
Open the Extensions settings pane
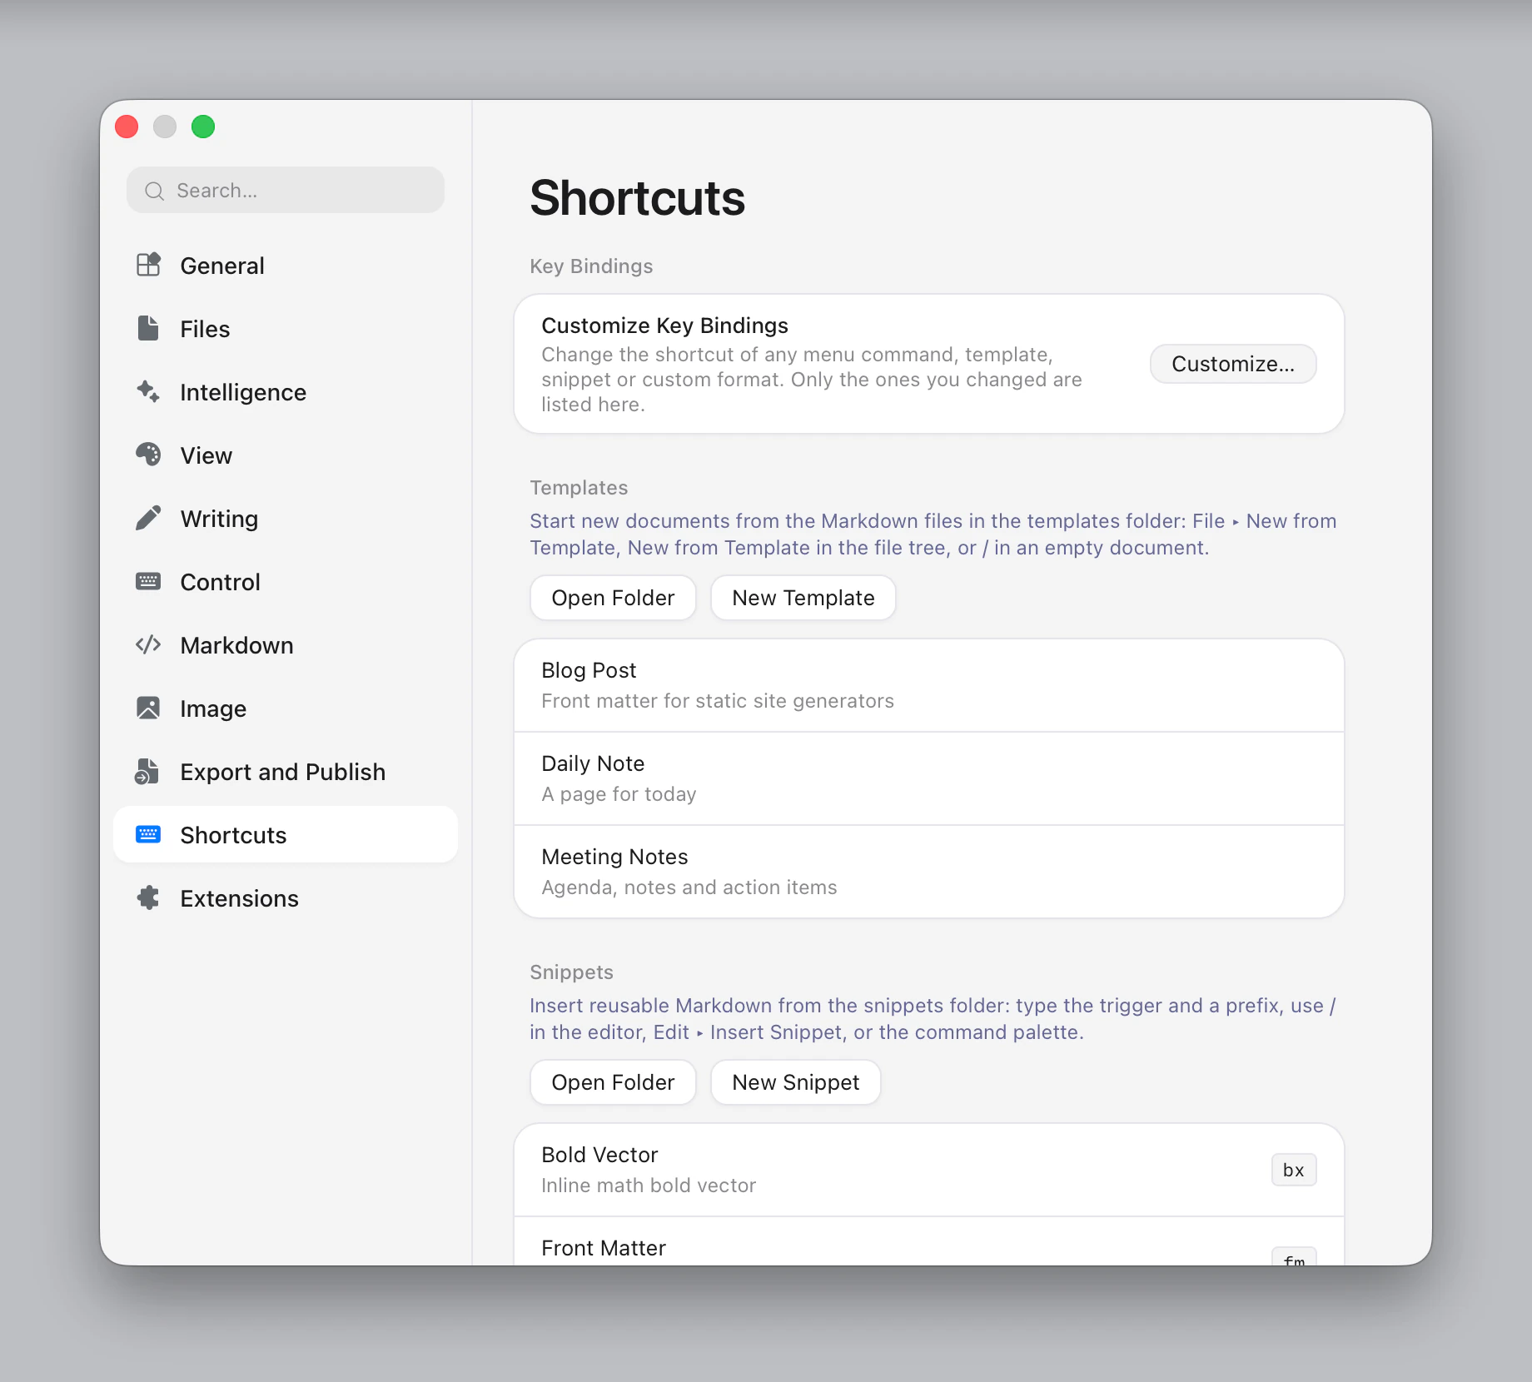[x=286, y=897]
